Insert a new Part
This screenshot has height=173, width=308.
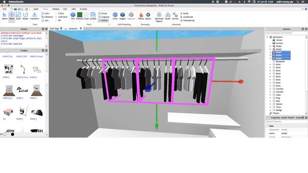[x=73, y=16]
